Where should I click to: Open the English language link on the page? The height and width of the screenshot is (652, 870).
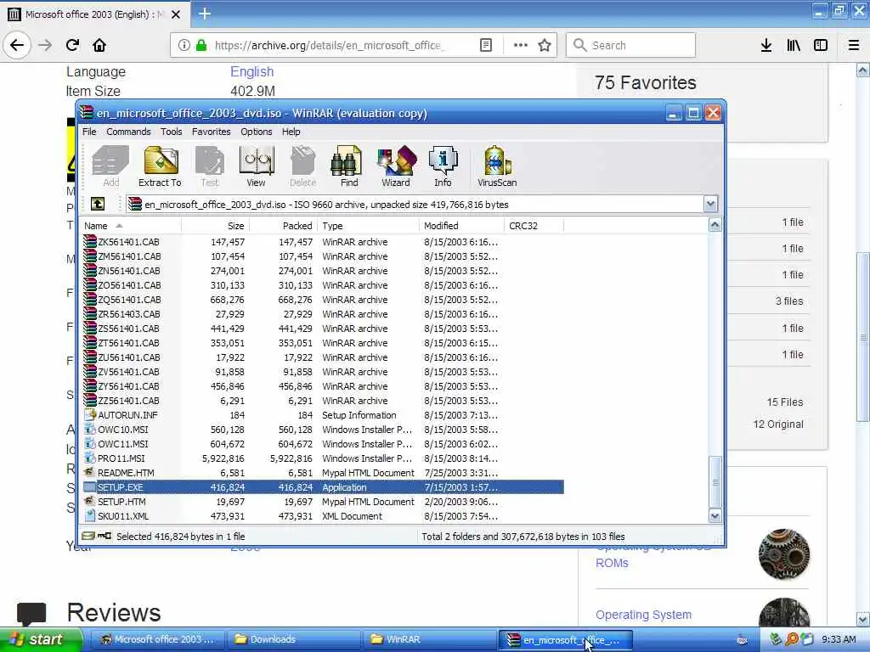coord(251,71)
